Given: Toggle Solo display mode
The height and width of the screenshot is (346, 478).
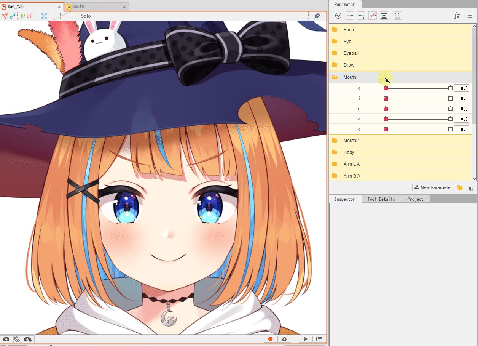Looking at the screenshot, I should (x=85, y=16).
